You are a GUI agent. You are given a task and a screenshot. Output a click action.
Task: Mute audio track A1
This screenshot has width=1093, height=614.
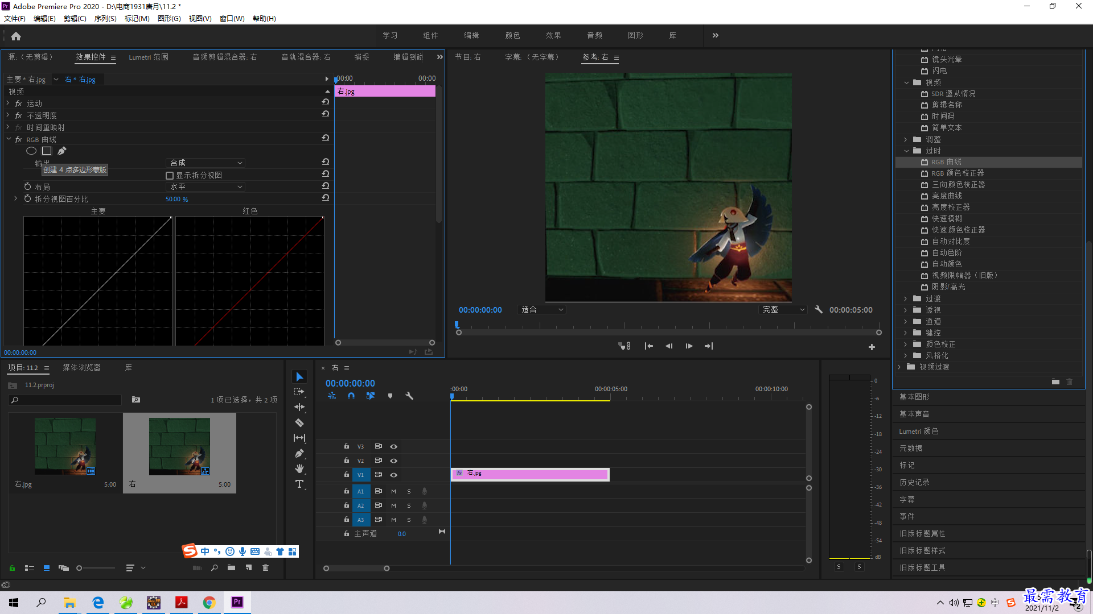tap(393, 491)
